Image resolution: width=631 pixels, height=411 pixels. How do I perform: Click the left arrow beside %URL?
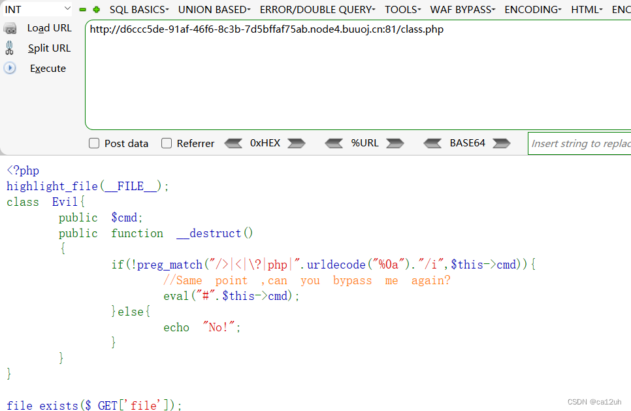click(x=334, y=143)
